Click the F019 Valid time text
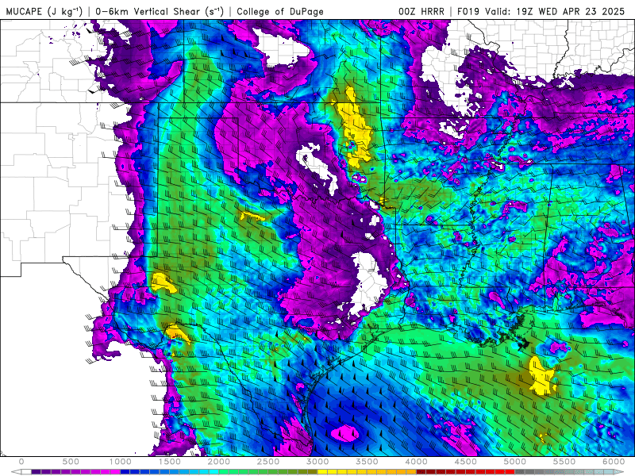Image resolution: width=635 pixels, height=476 pixels. (x=484, y=11)
